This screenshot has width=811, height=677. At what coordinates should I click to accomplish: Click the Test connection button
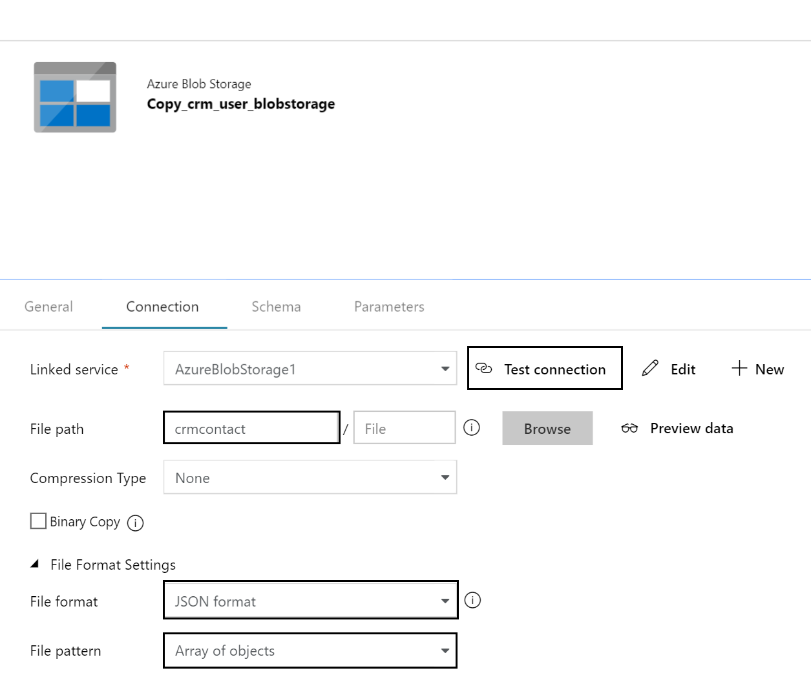(545, 368)
